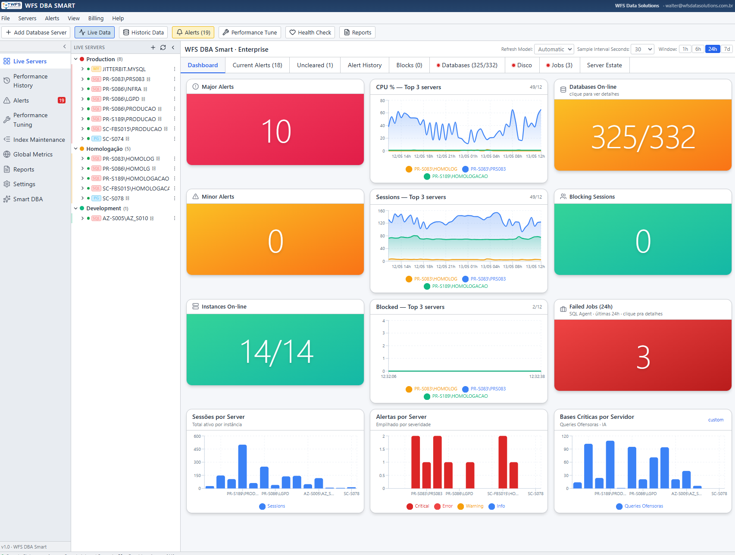The height and width of the screenshot is (555, 735).
Task: Click the Performance Tuning wrench icon in sidebar
Action: pos(7,120)
